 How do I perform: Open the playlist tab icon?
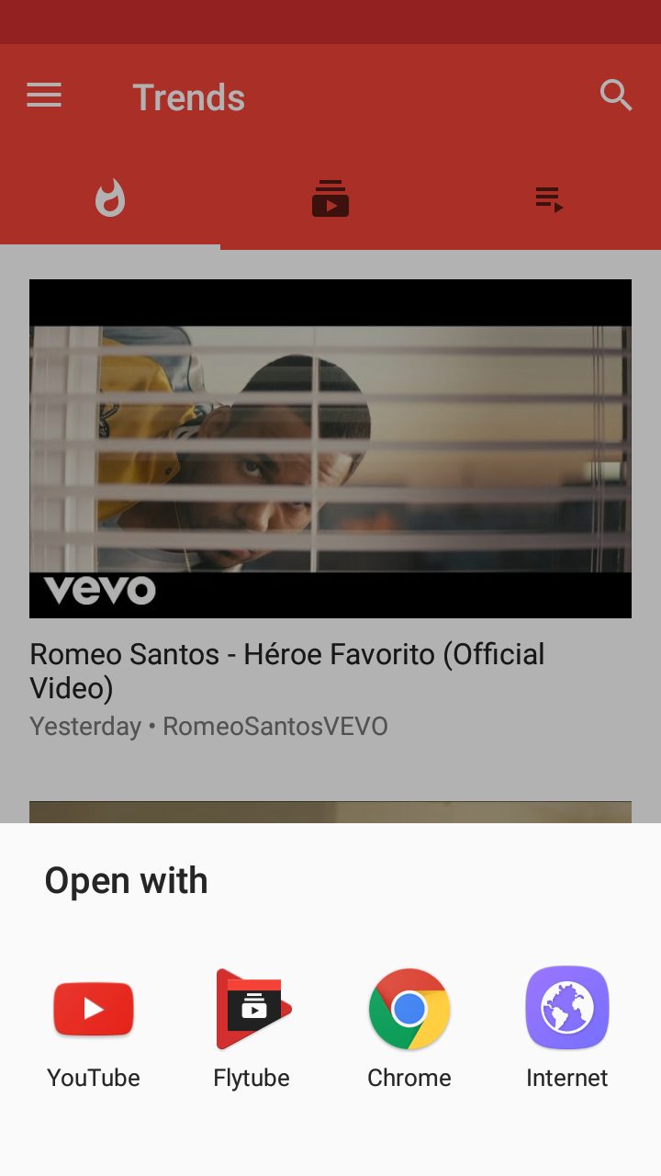(x=549, y=199)
